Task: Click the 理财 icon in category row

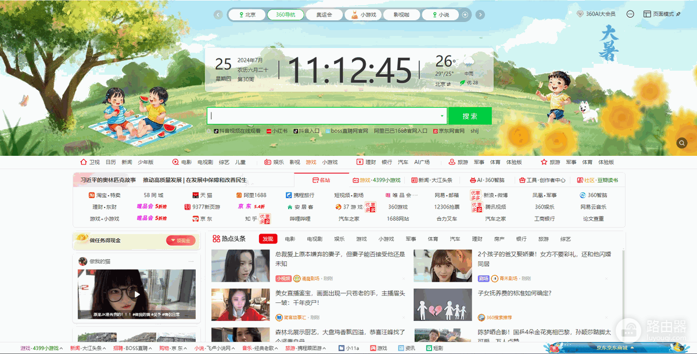Action: (360, 162)
